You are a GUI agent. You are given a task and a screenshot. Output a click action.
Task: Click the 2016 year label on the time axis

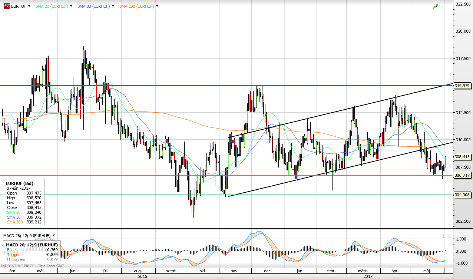tap(142, 276)
